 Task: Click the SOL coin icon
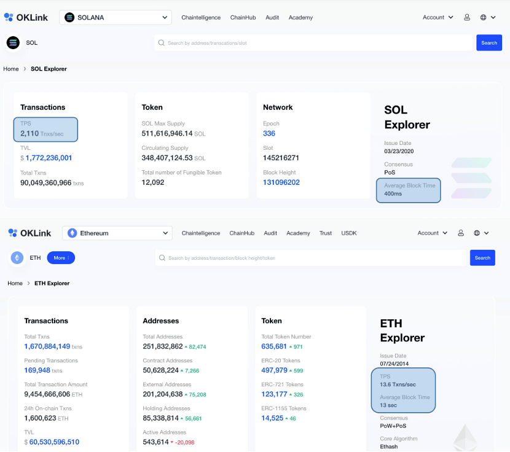click(13, 43)
